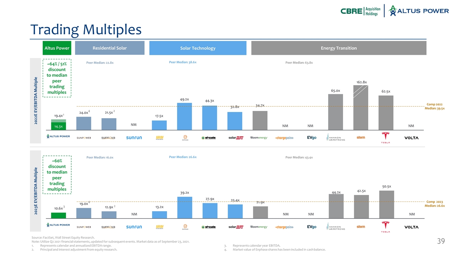Click the CBRE Acquisition Holdings logo

[x=359, y=11]
